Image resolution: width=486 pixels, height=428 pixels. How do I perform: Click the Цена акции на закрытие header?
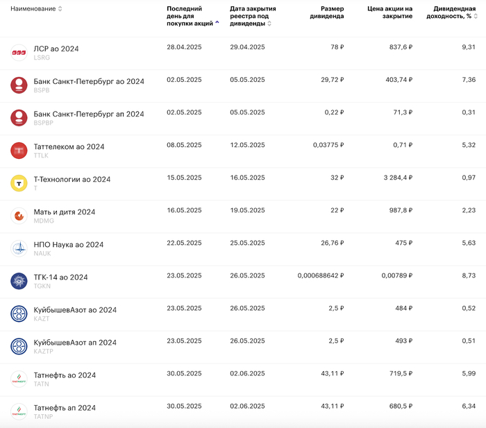389,12
